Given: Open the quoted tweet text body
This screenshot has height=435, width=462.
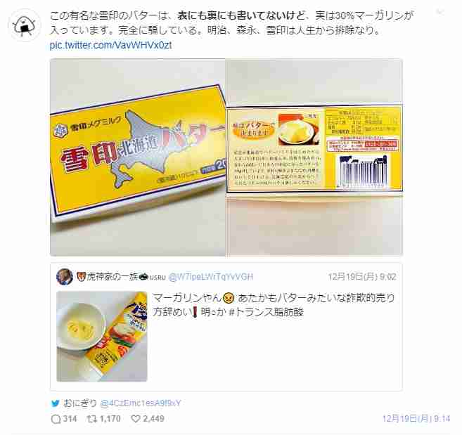Looking at the screenshot, I should point(274,305).
